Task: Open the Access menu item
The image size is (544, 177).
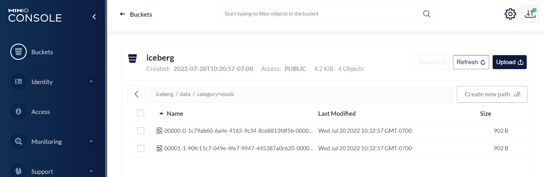Action: pyautogui.click(x=40, y=112)
